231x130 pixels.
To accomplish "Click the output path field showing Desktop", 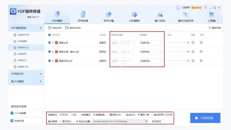I will (120, 121).
